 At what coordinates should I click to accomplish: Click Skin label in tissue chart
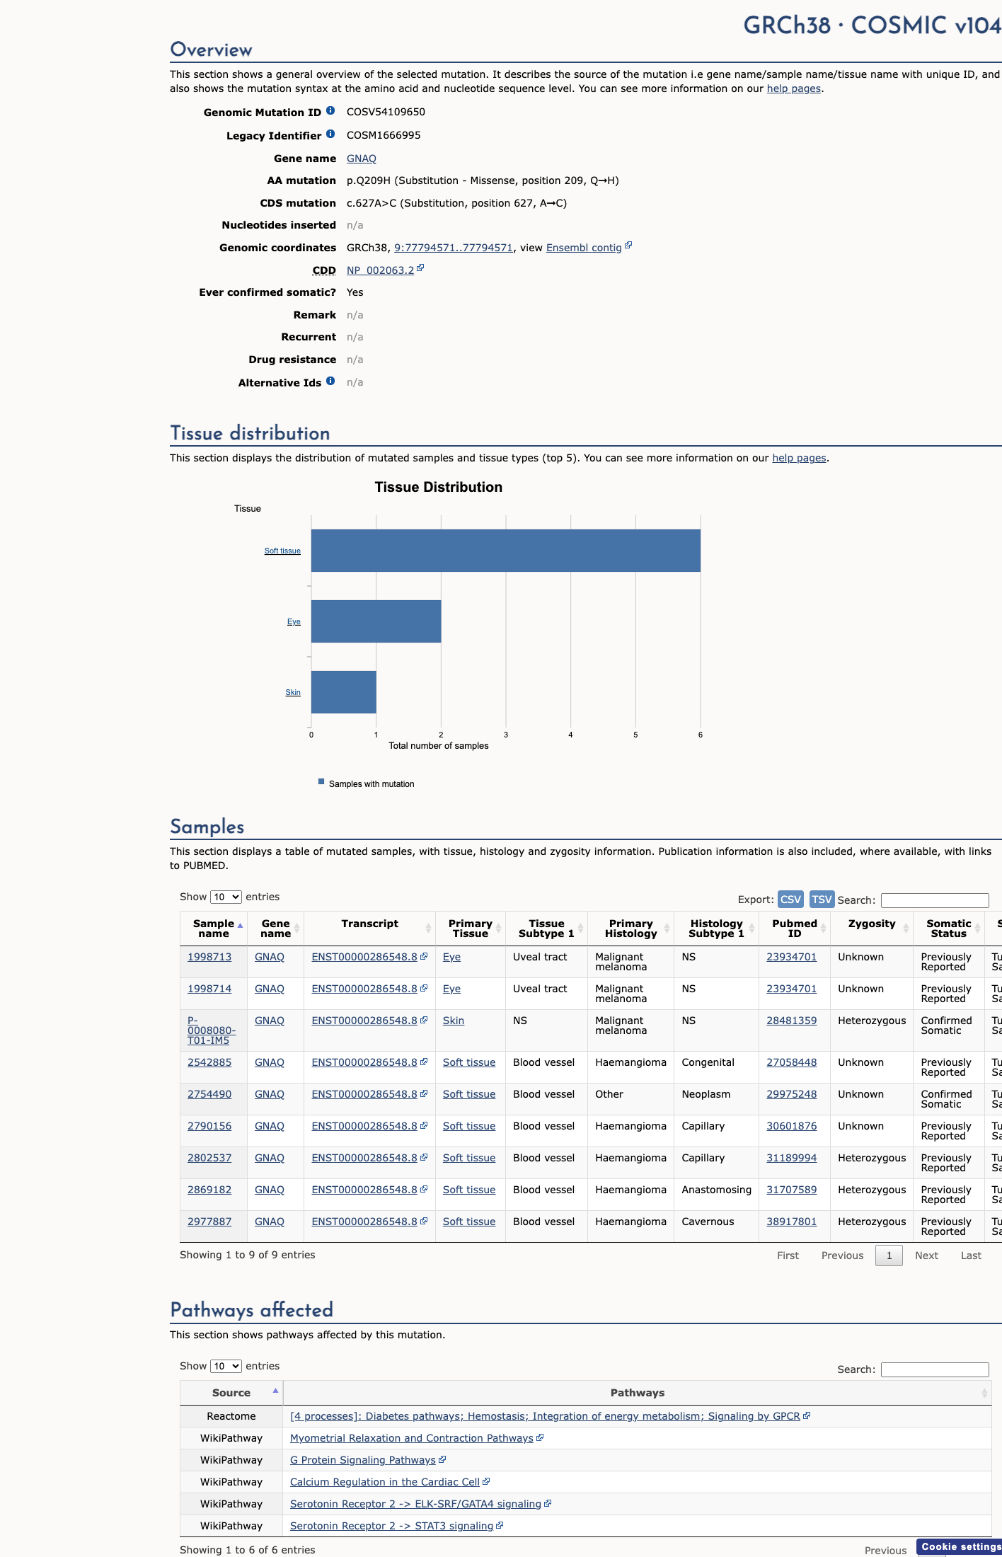(293, 692)
